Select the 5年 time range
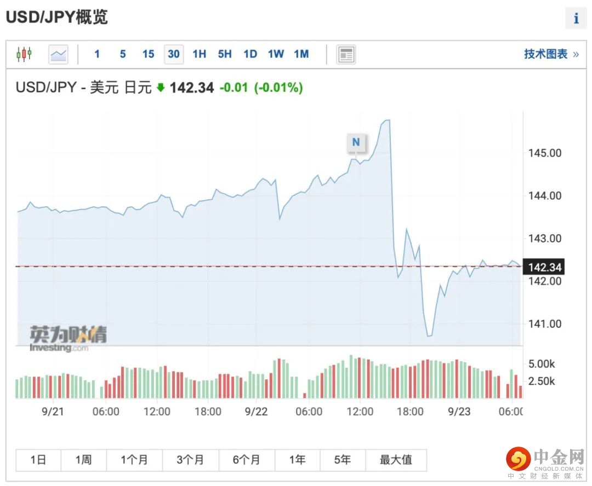Screen dimensions: 592x486 tap(342, 460)
